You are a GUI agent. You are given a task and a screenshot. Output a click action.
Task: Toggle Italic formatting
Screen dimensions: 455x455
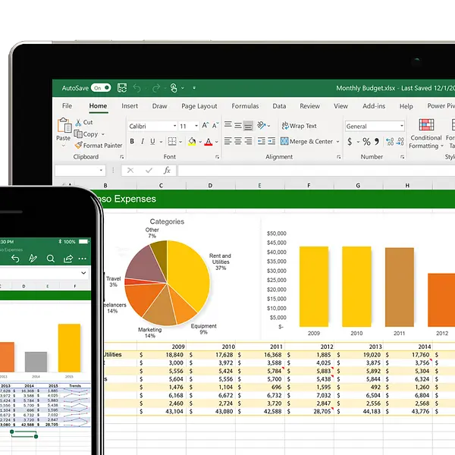tap(143, 141)
